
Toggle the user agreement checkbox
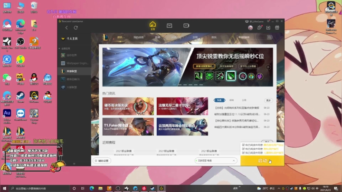tap(243, 145)
